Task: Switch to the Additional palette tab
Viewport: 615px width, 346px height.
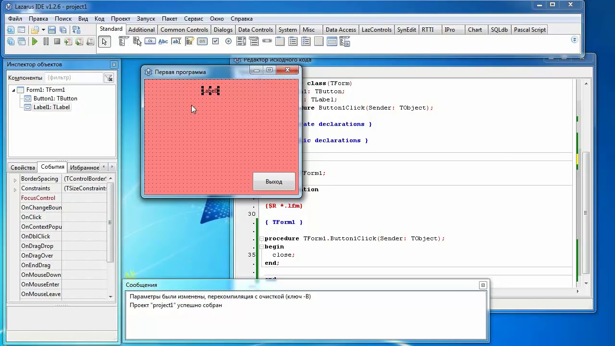Action: tap(141, 30)
